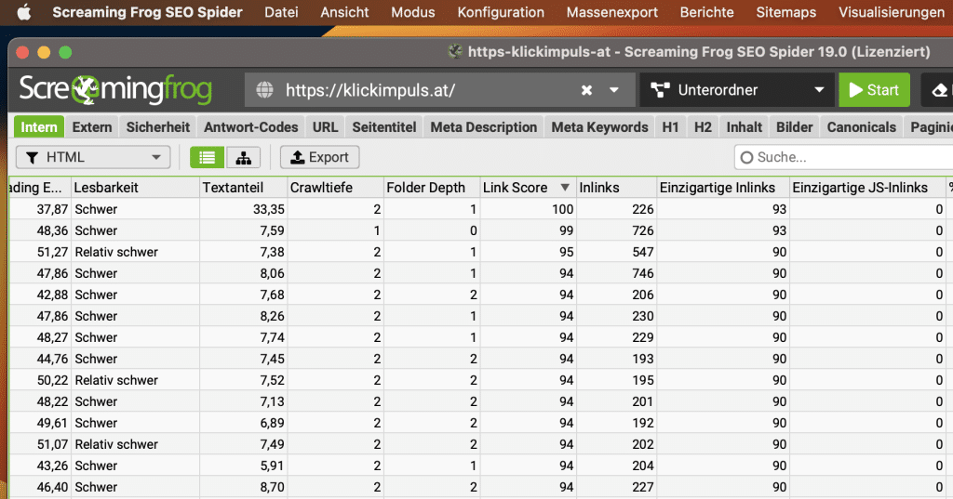This screenshot has height=499, width=953.
Task: Switch to the Bilder tab
Action: point(795,127)
